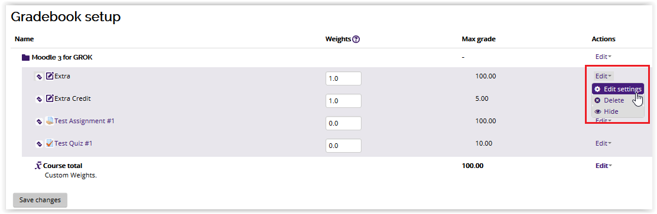Viewport: 657px width, 214px height.
Task: Click the move icon beside Extra
Action: tap(38, 77)
